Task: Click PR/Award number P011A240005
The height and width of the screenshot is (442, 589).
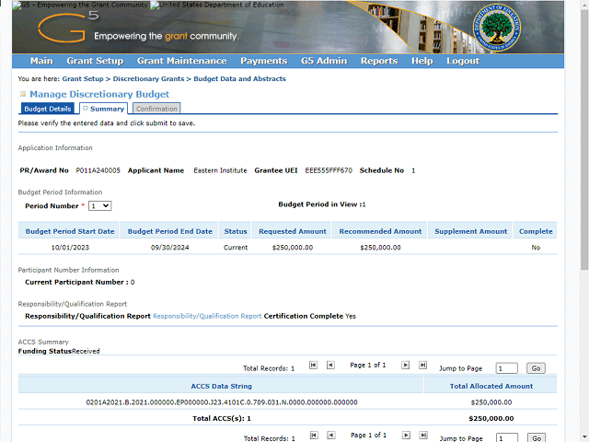Action: pos(98,170)
